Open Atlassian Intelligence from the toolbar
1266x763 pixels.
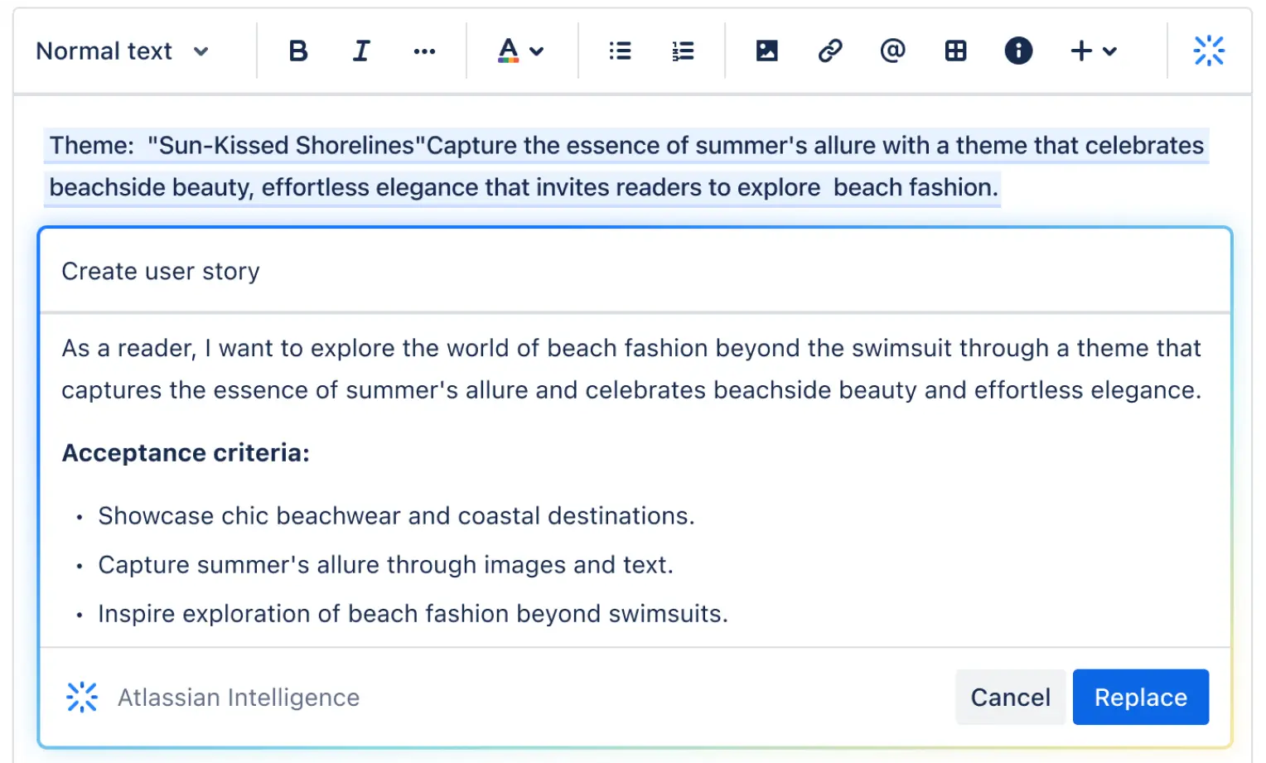tap(1209, 51)
